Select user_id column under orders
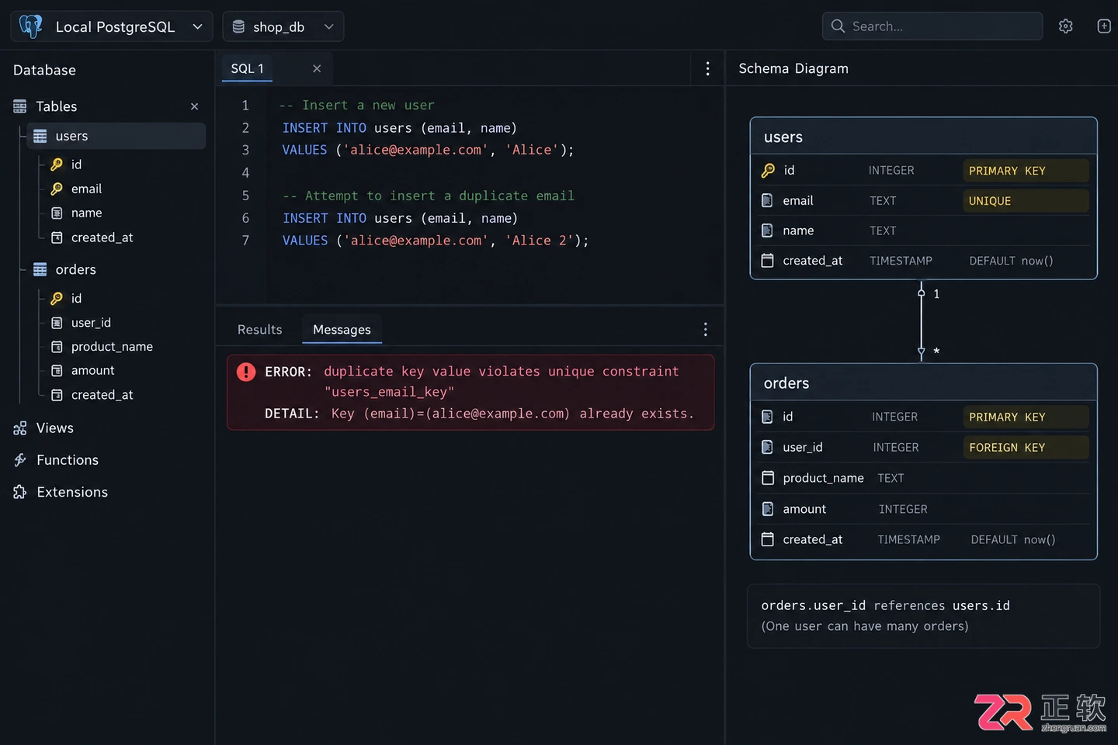Screen dimensions: 1118x745 pyautogui.click(x=91, y=323)
